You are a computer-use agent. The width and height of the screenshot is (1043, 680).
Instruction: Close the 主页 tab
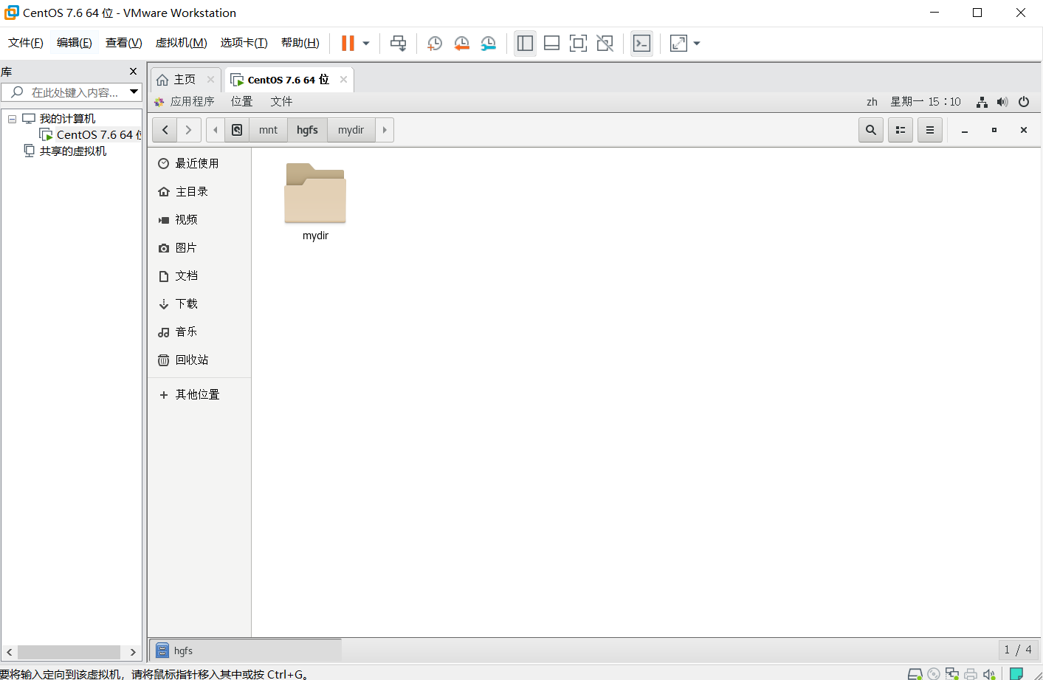tap(210, 80)
